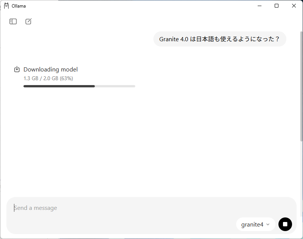This screenshot has height=239, width=303.
Task: Click the Ollama llama logo in title bar
Action: 6,6
